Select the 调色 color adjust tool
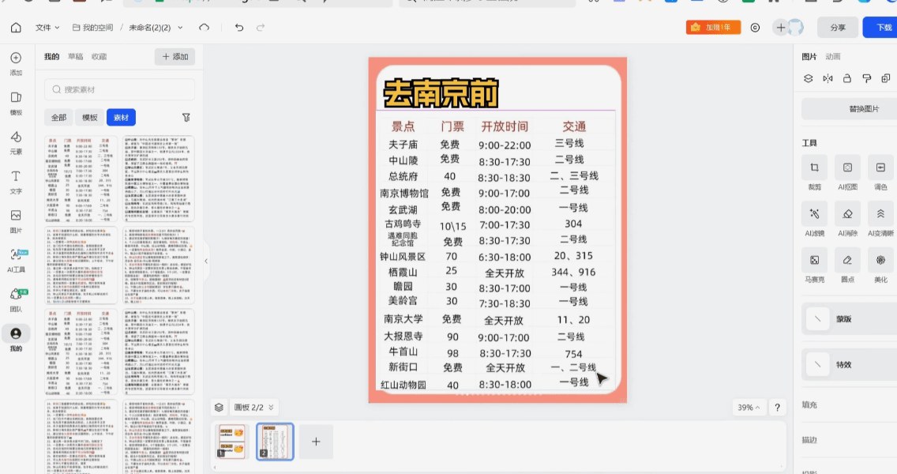Image resolution: width=897 pixels, height=474 pixels. [x=880, y=173]
